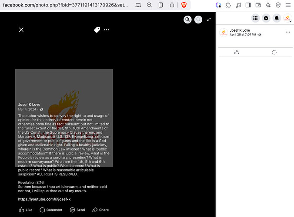The image size is (294, 217).
Task: Click the VPN shield icon
Action: tap(278, 5)
